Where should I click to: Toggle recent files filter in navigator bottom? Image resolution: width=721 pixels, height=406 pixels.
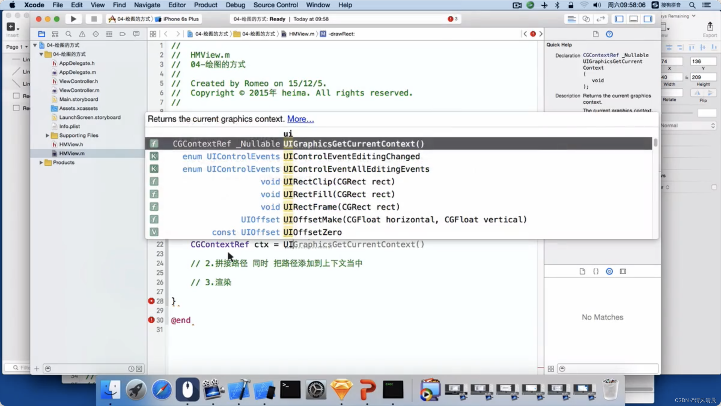(131, 369)
